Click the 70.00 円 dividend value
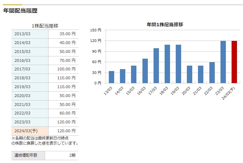The width and height of the screenshot is (243, 163). pos(68,61)
